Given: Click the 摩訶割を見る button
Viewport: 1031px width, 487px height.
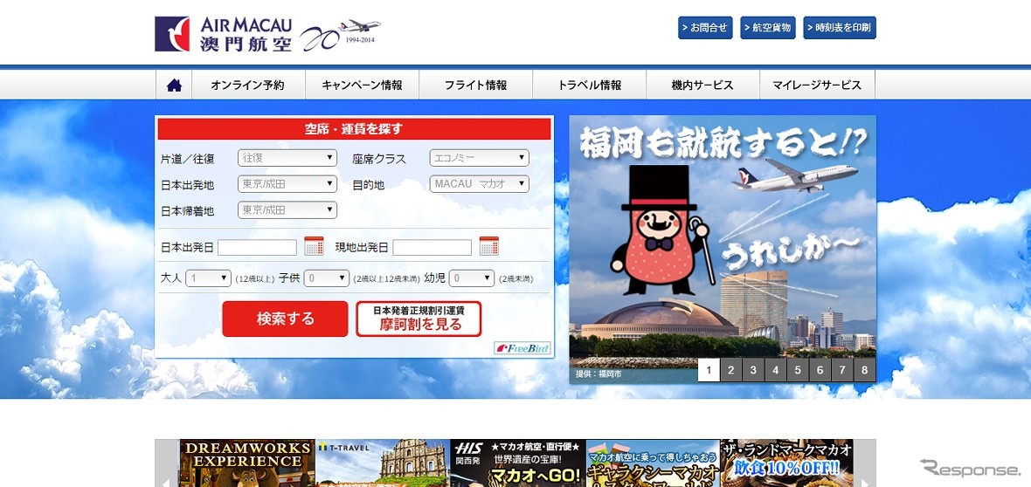Looking at the screenshot, I should [419, 319].
